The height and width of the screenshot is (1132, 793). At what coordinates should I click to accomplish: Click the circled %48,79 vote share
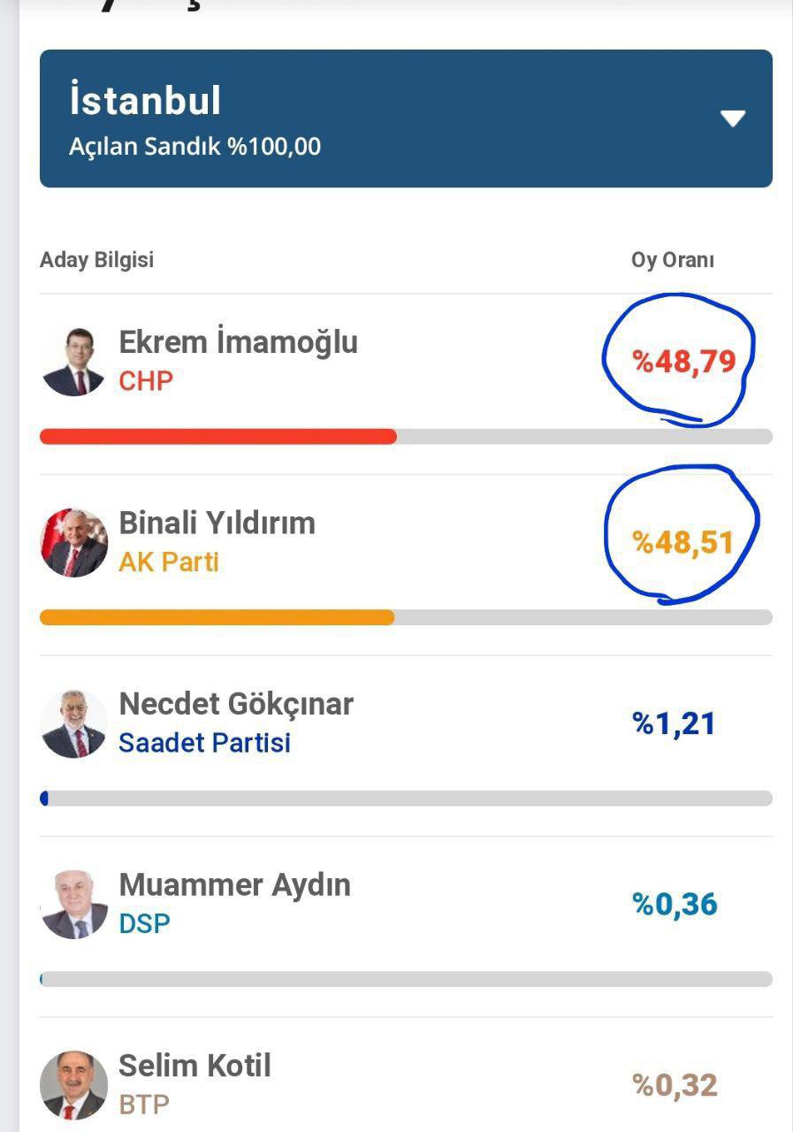[683, 361]
